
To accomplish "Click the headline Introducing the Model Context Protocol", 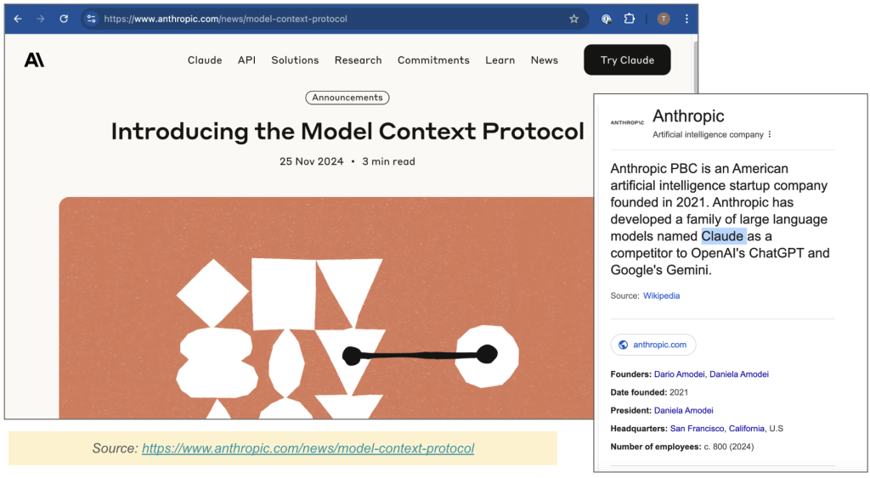I will [347, 132].
